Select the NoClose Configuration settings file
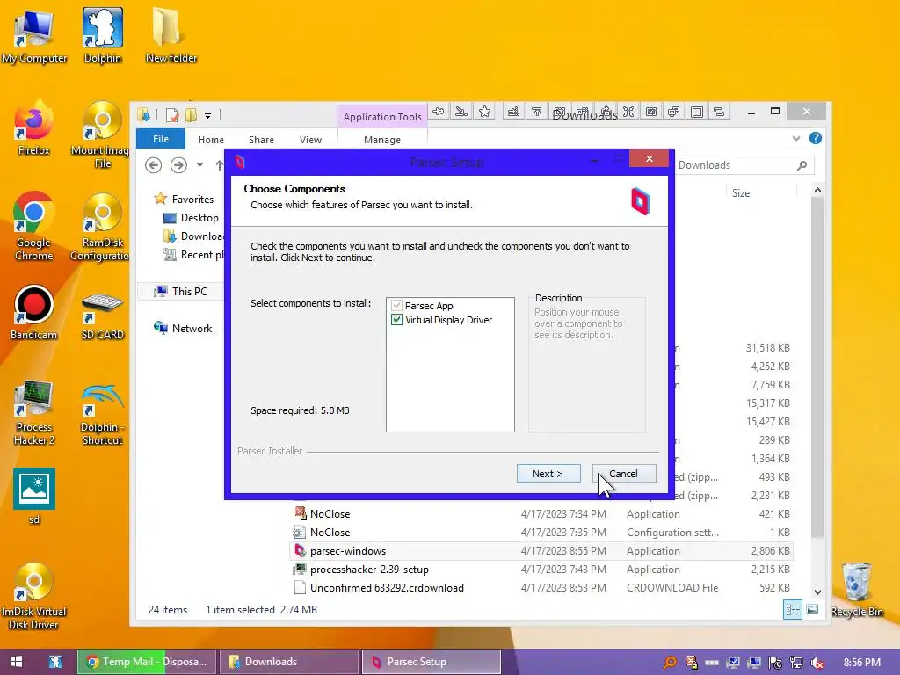 point(541,532)
